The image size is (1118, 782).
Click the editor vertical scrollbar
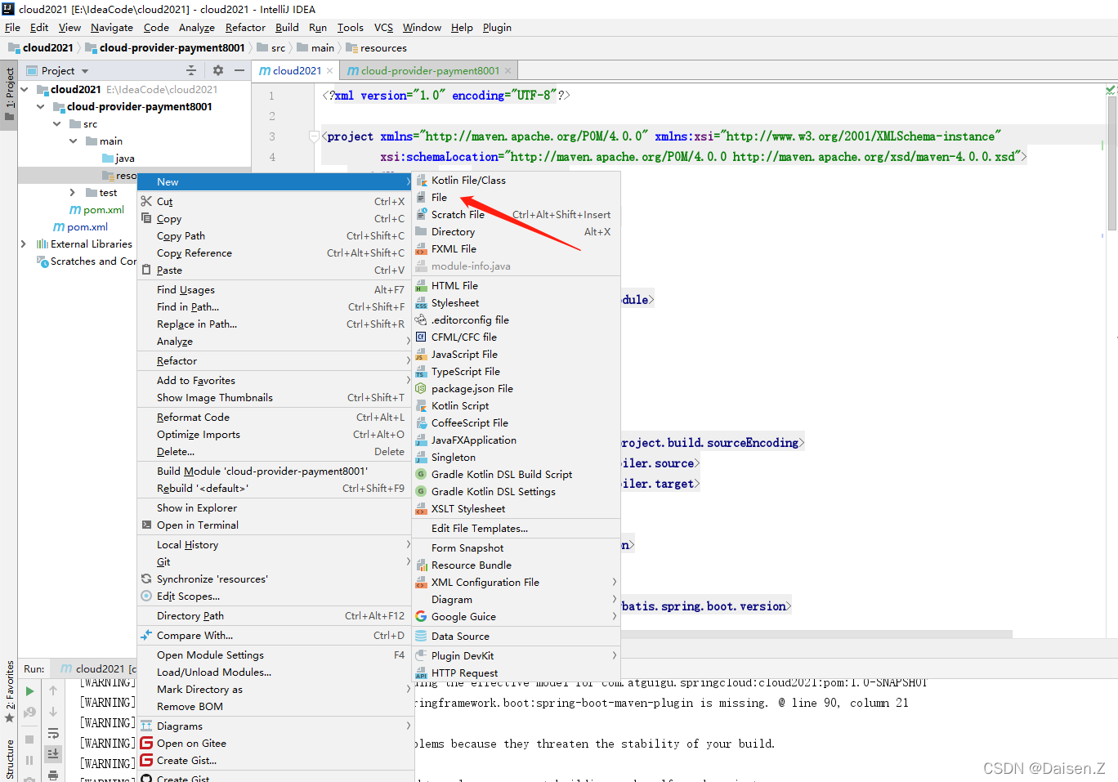click(x=1111, y=163)
